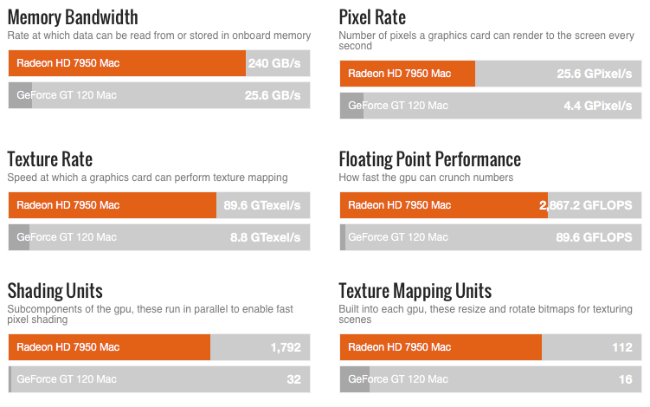
Task: Select the GeForce 89.6 GFLOPS bar
Action: click(491, 237)
